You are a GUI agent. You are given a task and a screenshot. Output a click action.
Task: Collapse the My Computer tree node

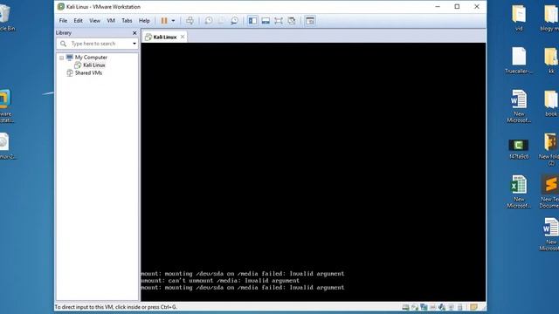(61, 58)
